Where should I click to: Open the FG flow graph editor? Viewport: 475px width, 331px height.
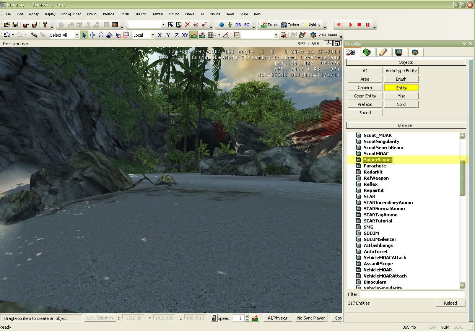click(247, 25)
